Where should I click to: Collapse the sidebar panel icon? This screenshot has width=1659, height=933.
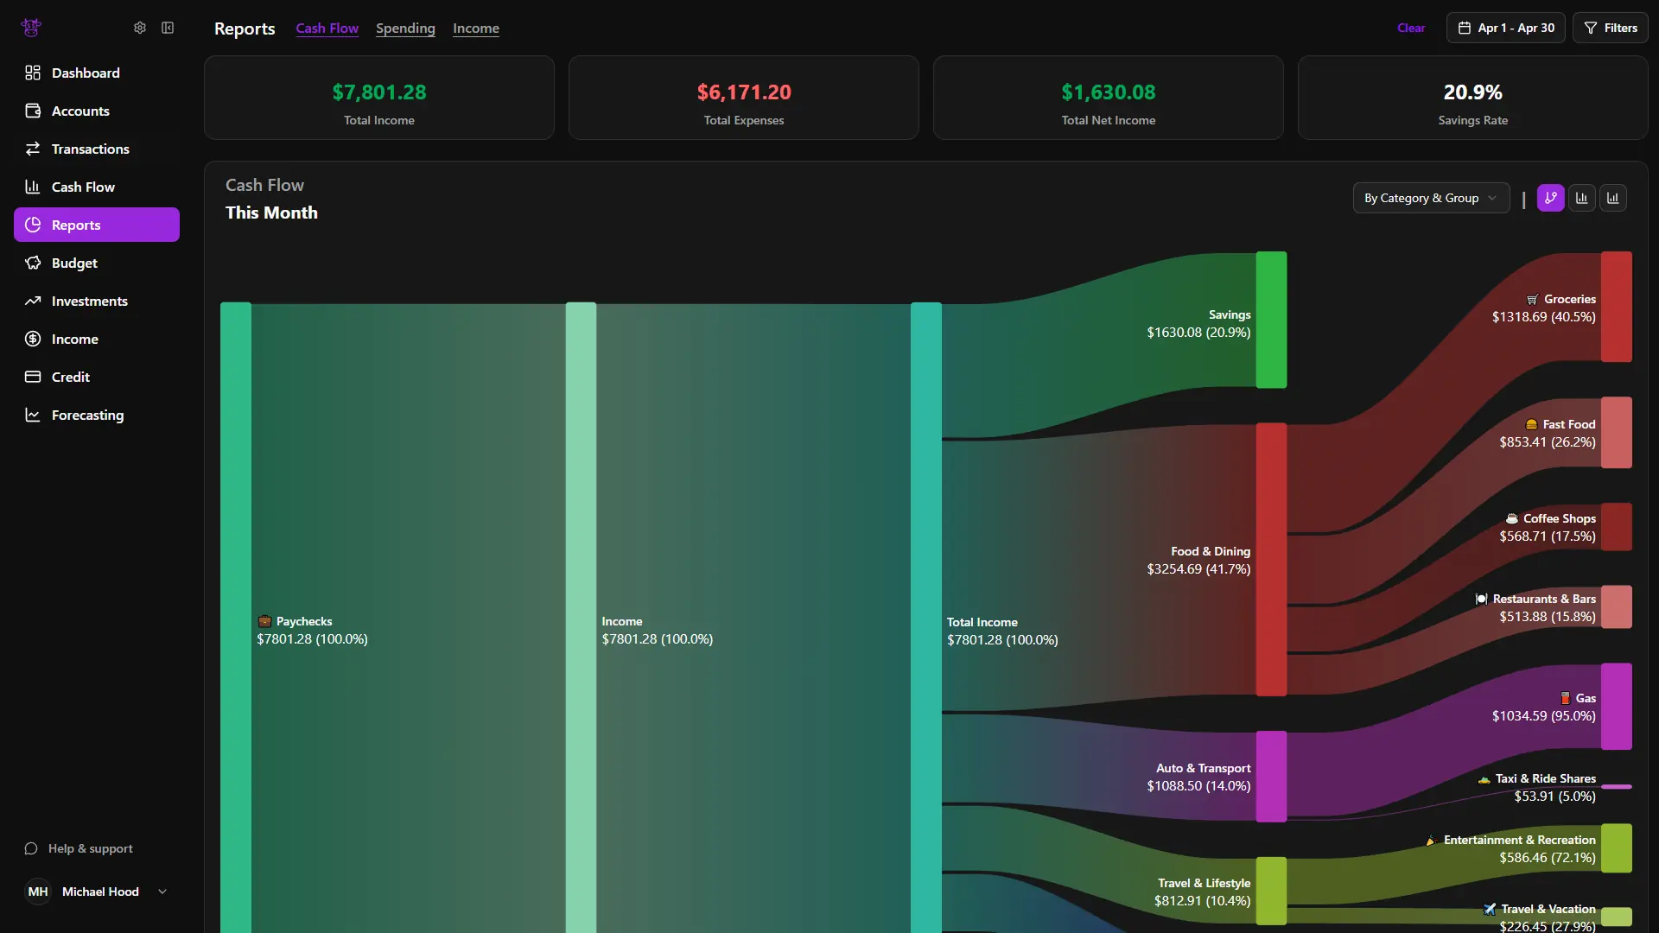pos(168,28)
